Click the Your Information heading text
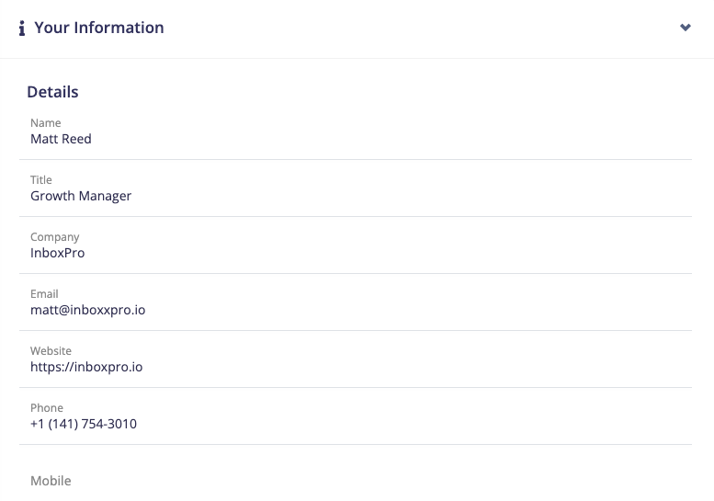 (99, 28)
